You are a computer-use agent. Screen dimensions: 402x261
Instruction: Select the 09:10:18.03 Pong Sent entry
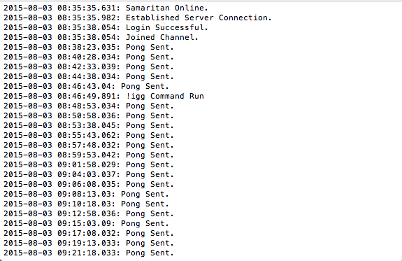pos(86,204)
